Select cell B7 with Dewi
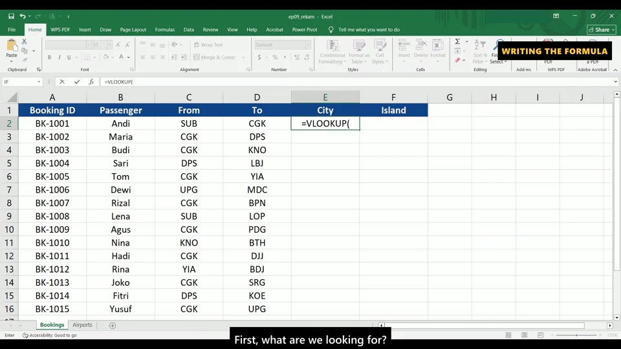621x349 pixels. [120, 189]
